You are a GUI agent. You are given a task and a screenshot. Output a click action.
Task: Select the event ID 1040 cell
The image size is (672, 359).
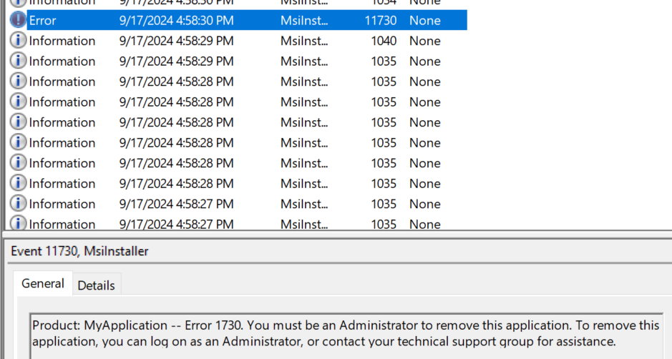384,41
